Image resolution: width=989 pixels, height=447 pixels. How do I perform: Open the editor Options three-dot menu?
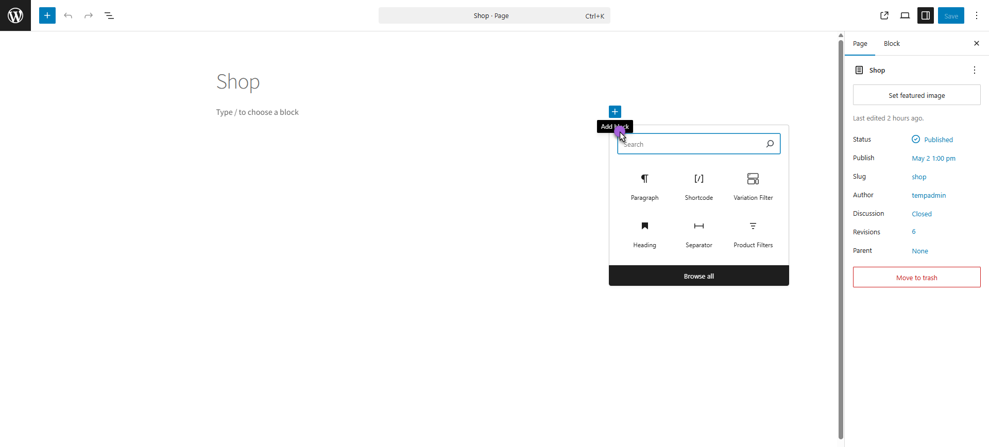(977, 15)
